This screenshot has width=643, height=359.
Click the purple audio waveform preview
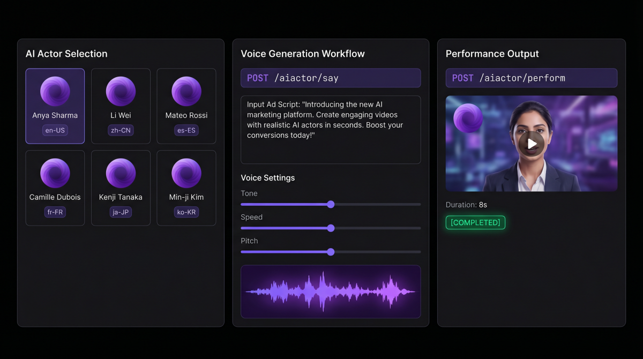(x=331, y=291)
